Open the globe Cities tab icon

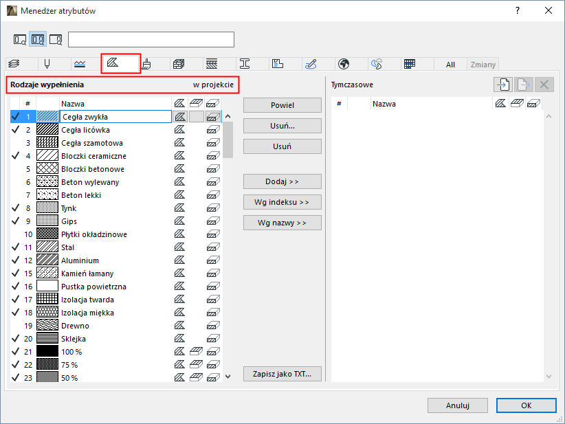[344, 64]
